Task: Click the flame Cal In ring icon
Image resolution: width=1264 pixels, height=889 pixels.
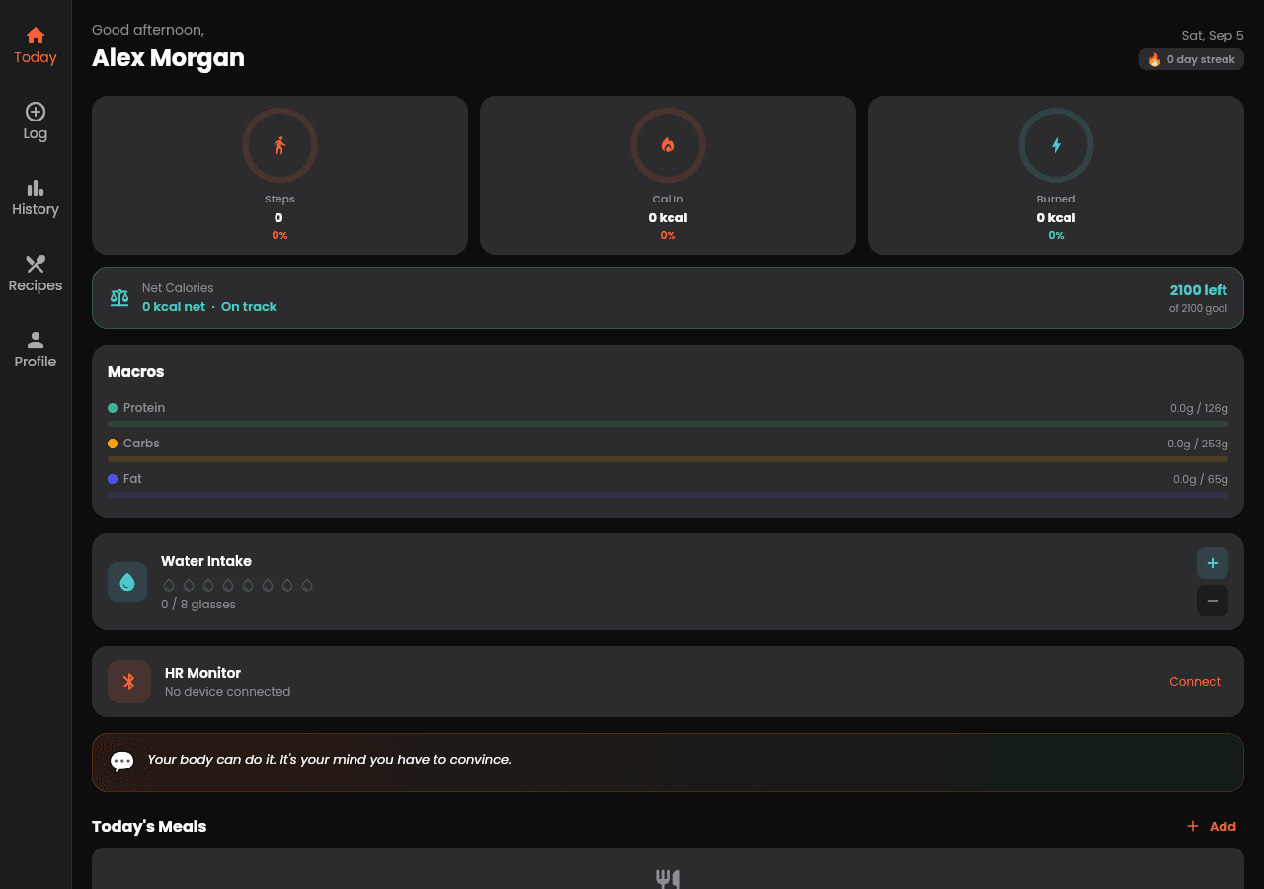Action: tap(668, 145)
